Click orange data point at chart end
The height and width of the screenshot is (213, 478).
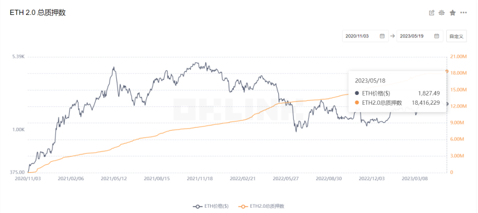(x=447, y=71)
